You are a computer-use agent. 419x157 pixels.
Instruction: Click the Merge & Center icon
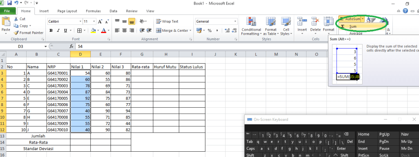tap(158, 31)
